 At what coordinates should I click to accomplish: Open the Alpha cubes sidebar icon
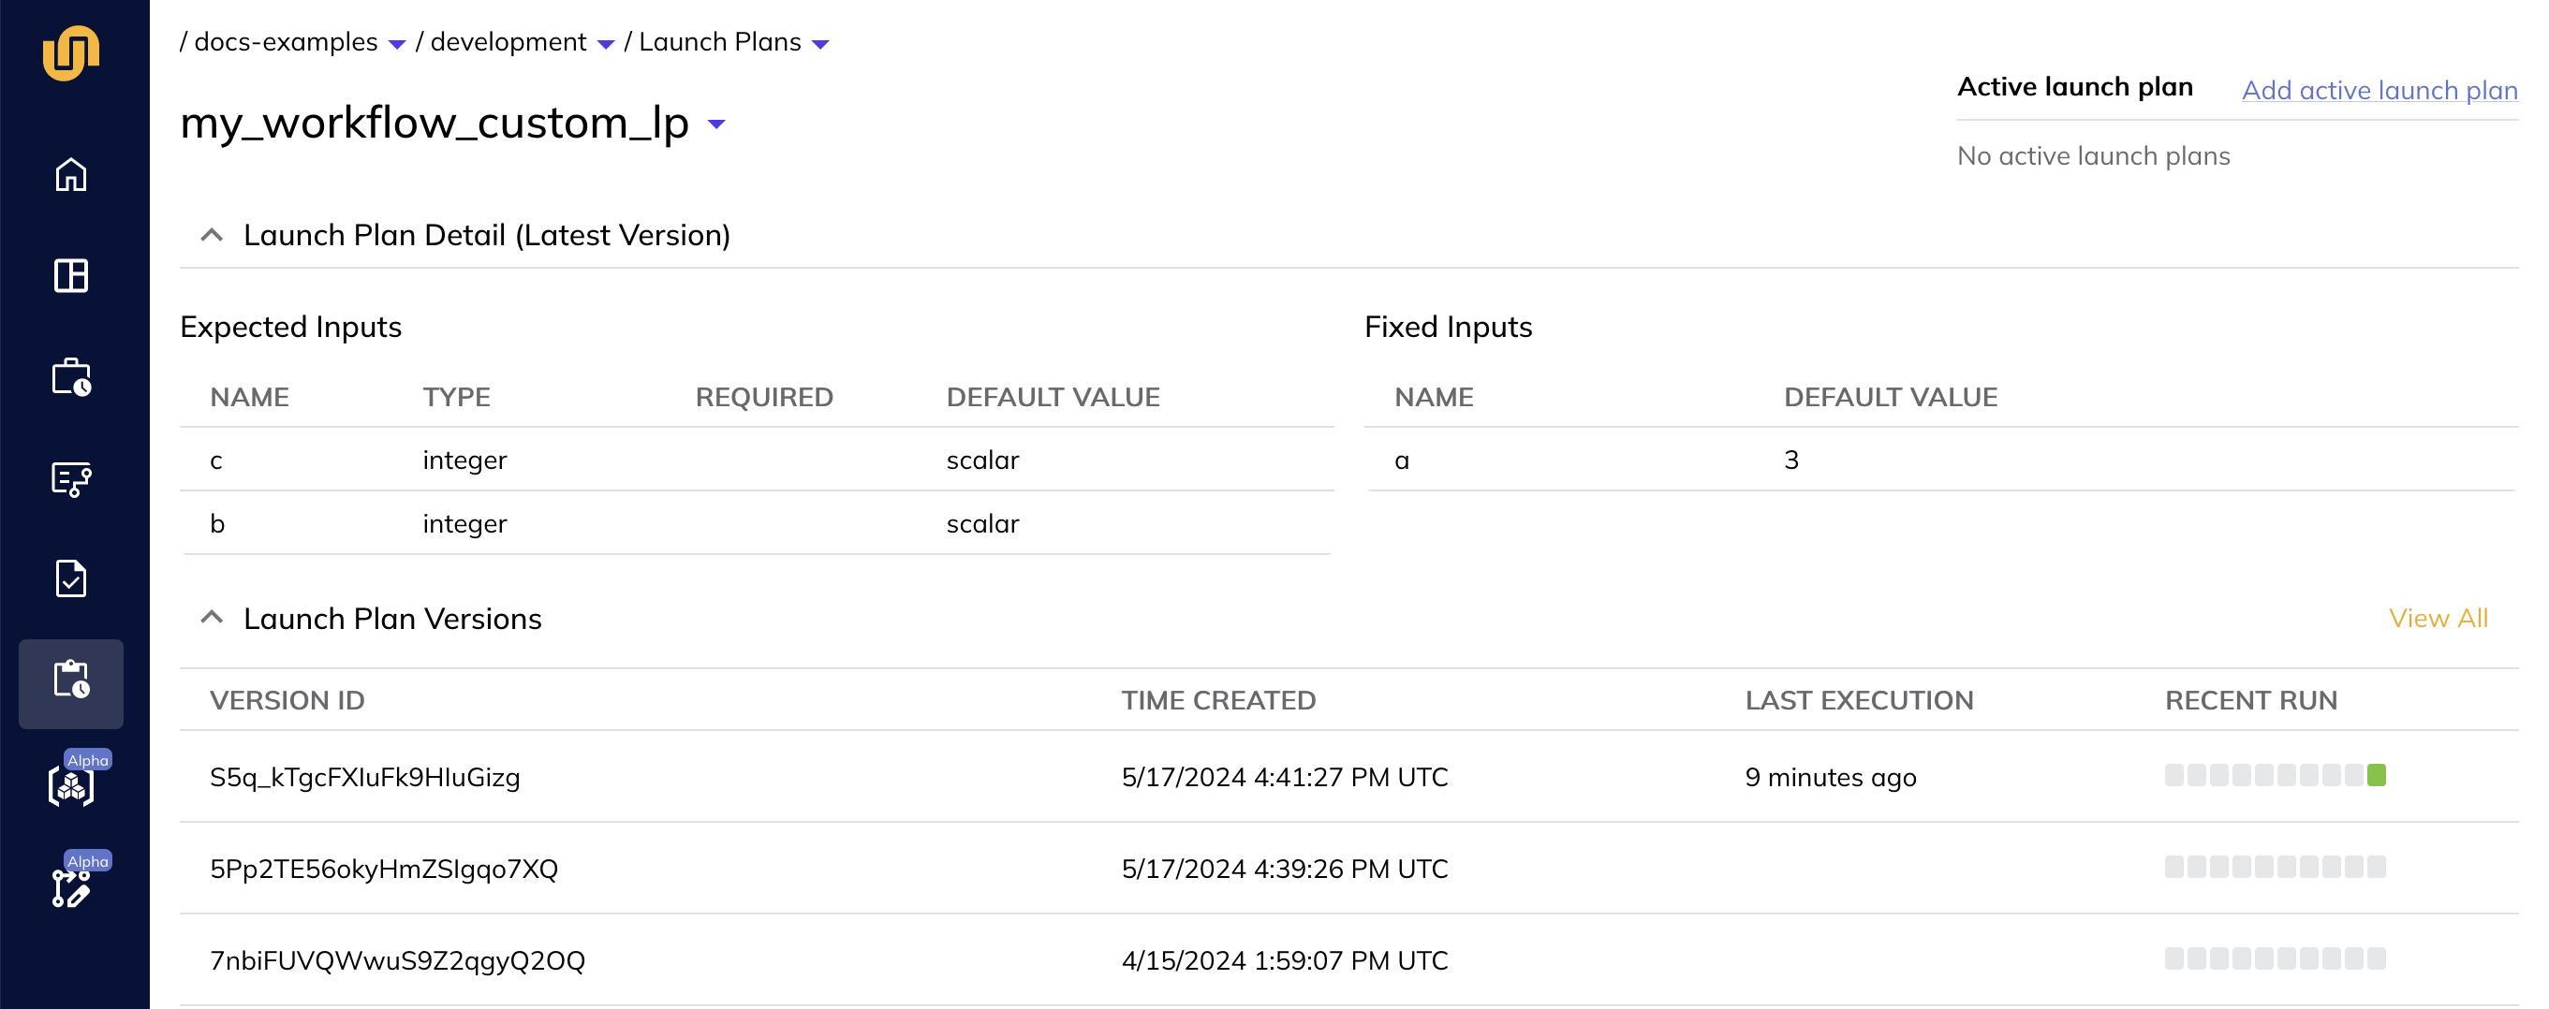(71, 784)
